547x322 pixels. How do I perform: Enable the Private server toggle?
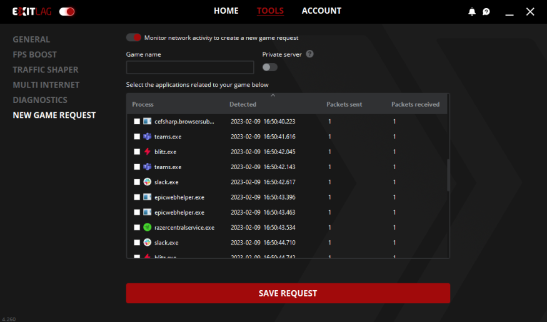[269, 67]
